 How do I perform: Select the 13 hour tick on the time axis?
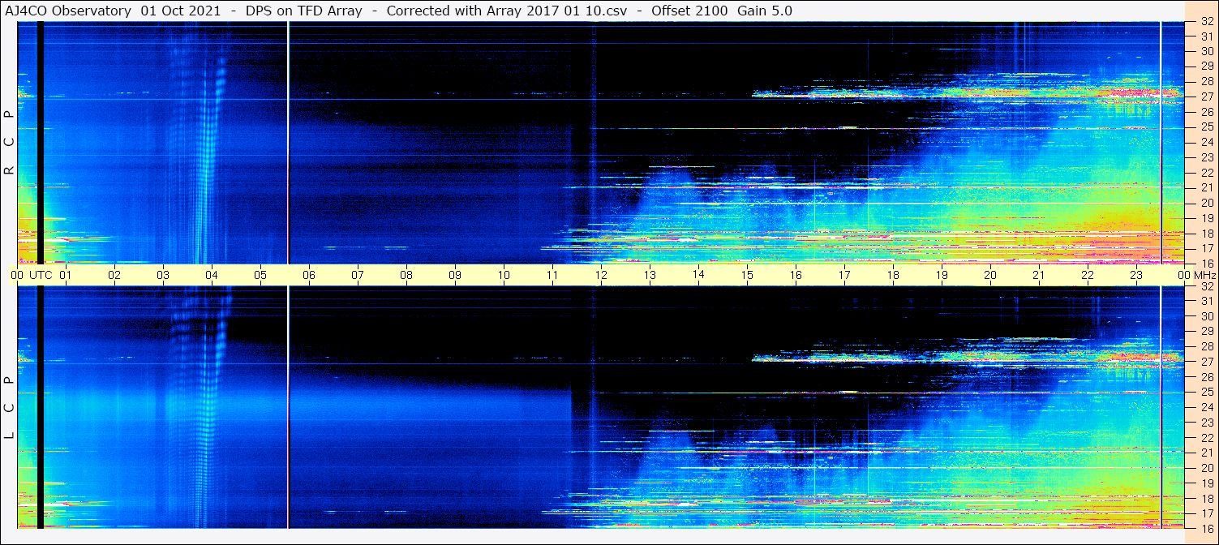(650, 275)
